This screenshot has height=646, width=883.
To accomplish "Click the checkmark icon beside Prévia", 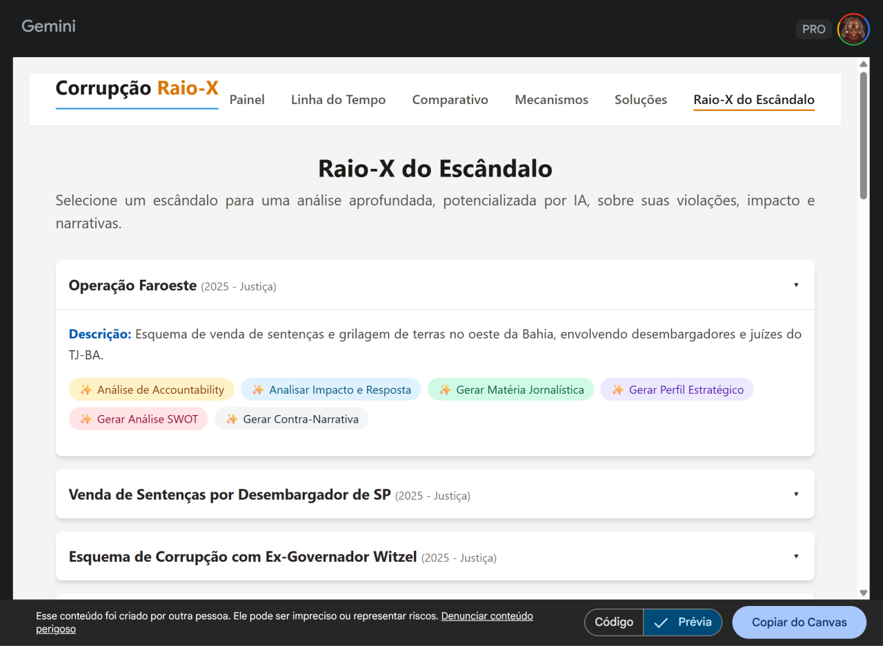I will (x=661, y=623).
